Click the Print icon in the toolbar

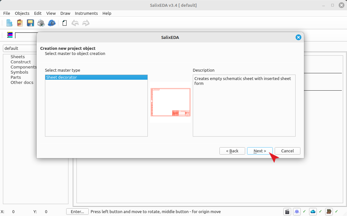pos(41,23)
